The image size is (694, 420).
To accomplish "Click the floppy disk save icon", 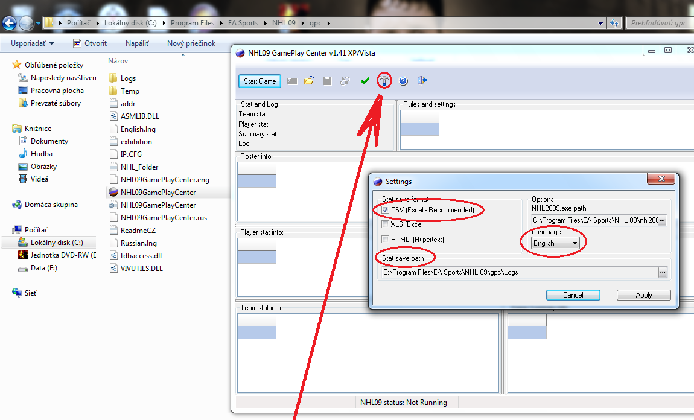I will [x=327, y=81].
